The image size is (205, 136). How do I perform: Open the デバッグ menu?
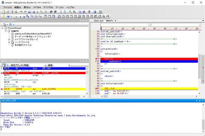48,7
